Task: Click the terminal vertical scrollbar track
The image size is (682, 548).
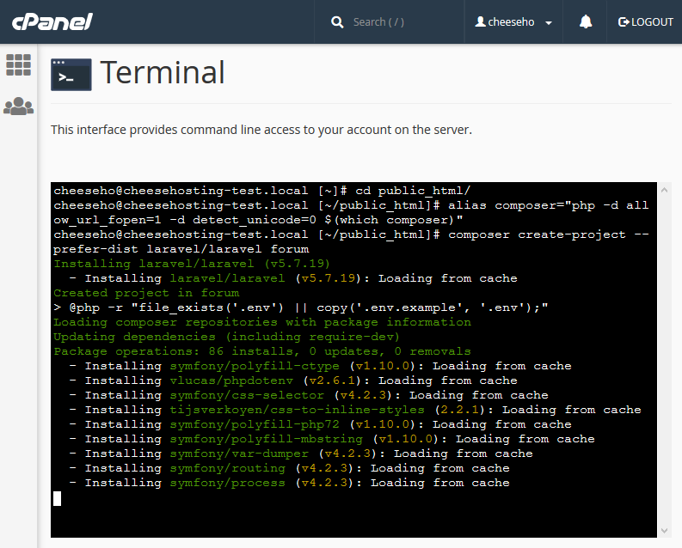Action: (663, 344)
